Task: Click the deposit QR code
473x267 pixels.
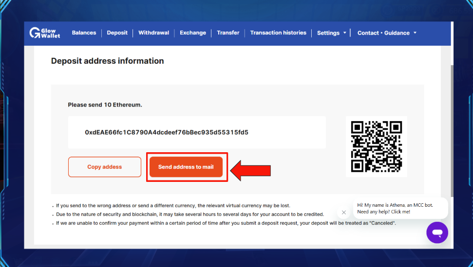Action: coord(377,146)
